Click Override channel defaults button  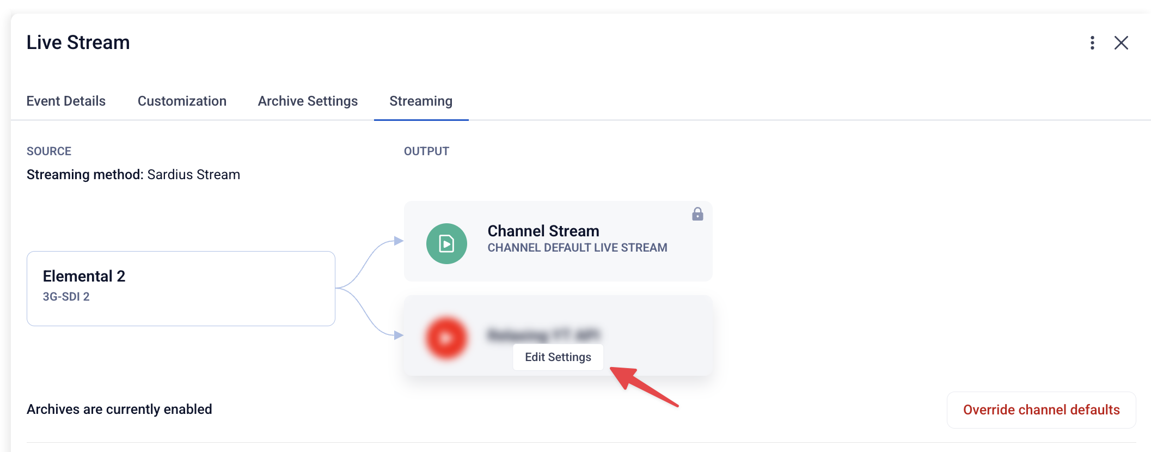click(1041, 410)
